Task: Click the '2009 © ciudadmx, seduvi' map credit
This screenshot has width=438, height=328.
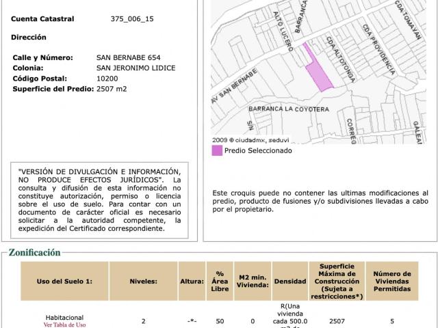Action: pyautogui.click(x=250, y=140)
